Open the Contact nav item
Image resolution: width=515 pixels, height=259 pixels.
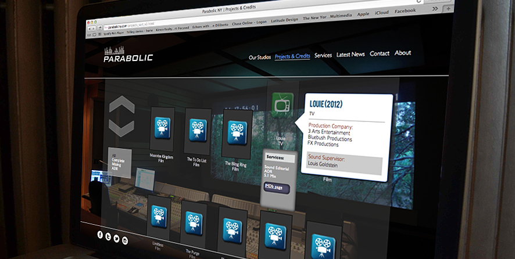click(380, 53)
